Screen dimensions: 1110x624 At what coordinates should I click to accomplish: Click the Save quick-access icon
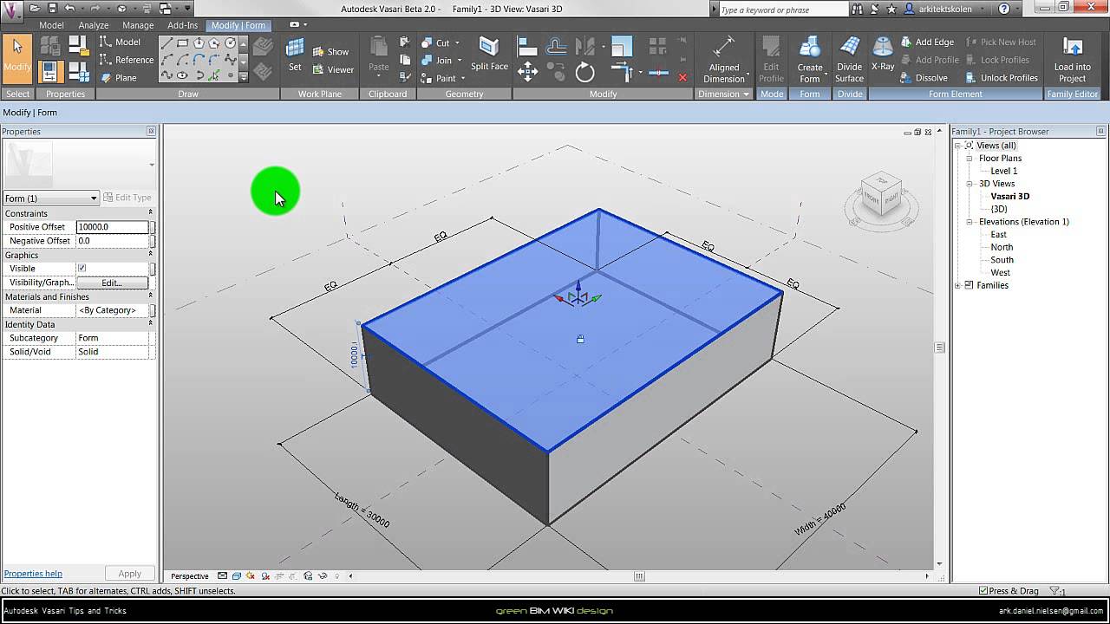(x=52, y=9)
